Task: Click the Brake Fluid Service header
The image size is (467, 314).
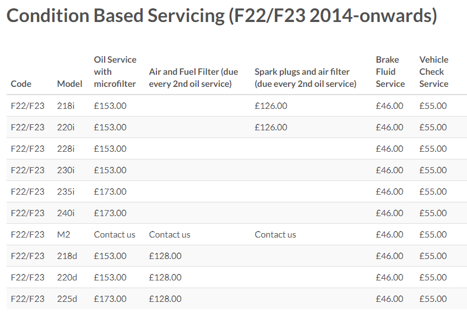Action: (390, 71)
